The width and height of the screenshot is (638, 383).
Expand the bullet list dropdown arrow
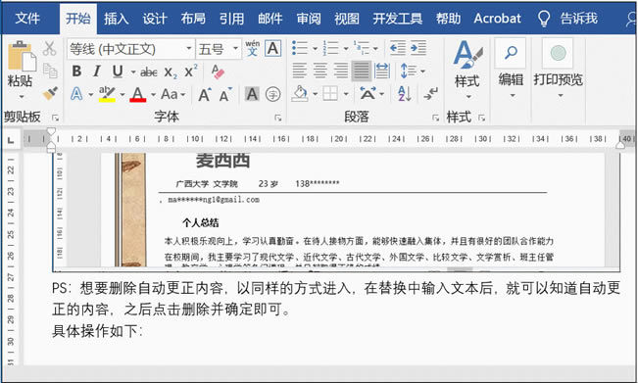point(315,48)
